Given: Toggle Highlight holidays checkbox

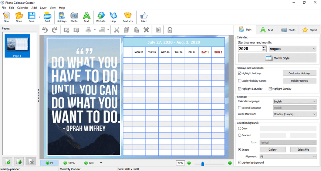Looking at the screenshot, I should (x=239, y=73).
